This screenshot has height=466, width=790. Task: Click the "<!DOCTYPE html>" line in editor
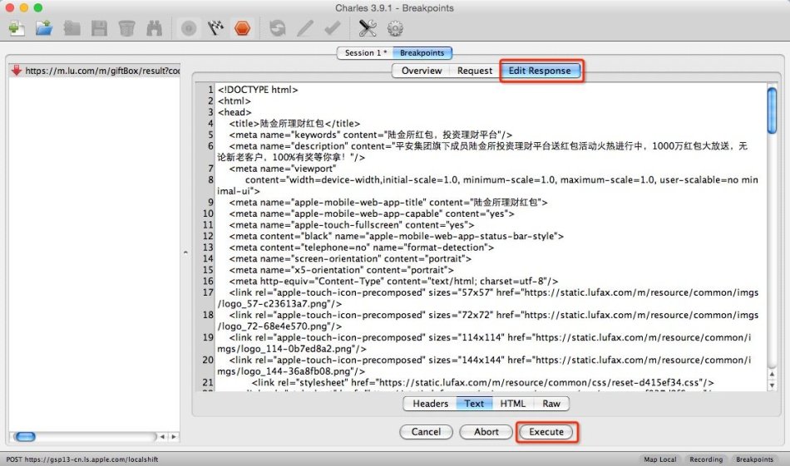(258, 90)
